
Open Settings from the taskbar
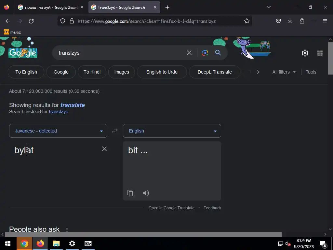click(x=72, y=243)
